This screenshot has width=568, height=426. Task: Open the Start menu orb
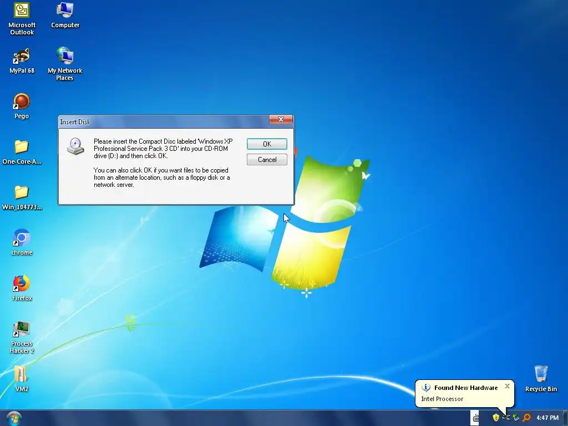pos(14,418)
